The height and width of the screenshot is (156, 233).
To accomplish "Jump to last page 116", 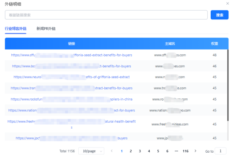I will (x=185, y=151).
